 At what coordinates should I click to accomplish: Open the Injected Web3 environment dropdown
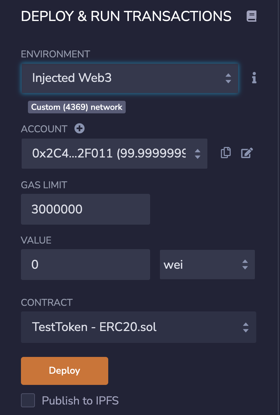click(130, 78)
